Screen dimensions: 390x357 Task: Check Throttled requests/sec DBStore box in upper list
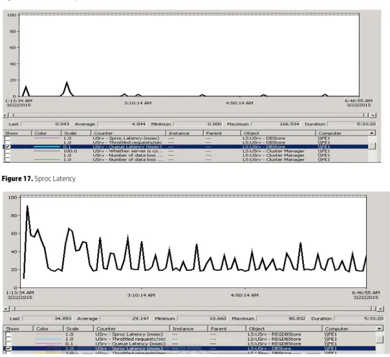pyautogui.click(x=7, y=143)
